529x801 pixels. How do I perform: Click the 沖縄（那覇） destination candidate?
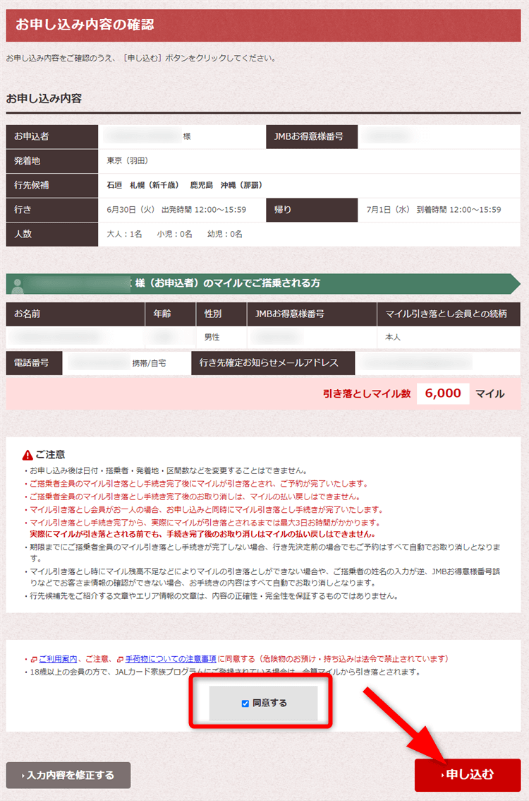pos(244,185)
